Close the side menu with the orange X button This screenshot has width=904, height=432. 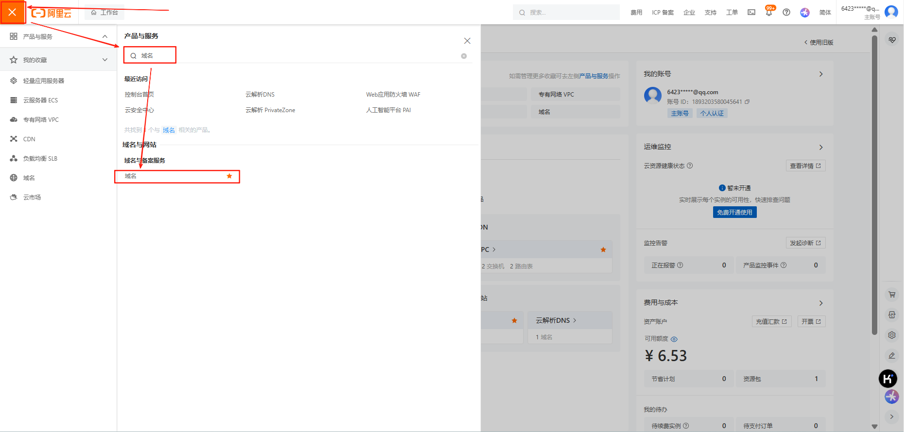pyautogui.click(x=13, y=12)
